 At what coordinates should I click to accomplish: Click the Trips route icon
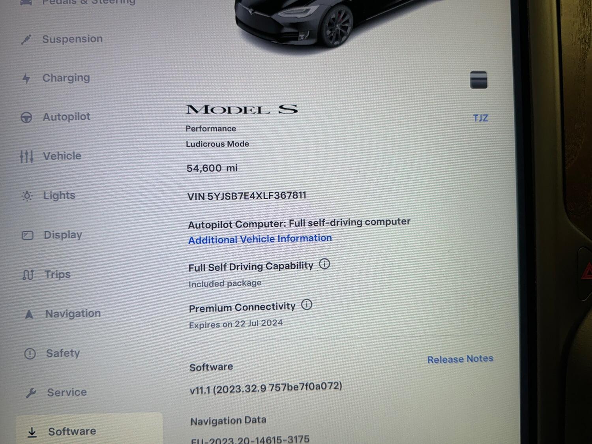[x=28, y=275]
